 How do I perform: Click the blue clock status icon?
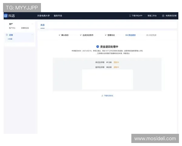(x=98, y=47)
